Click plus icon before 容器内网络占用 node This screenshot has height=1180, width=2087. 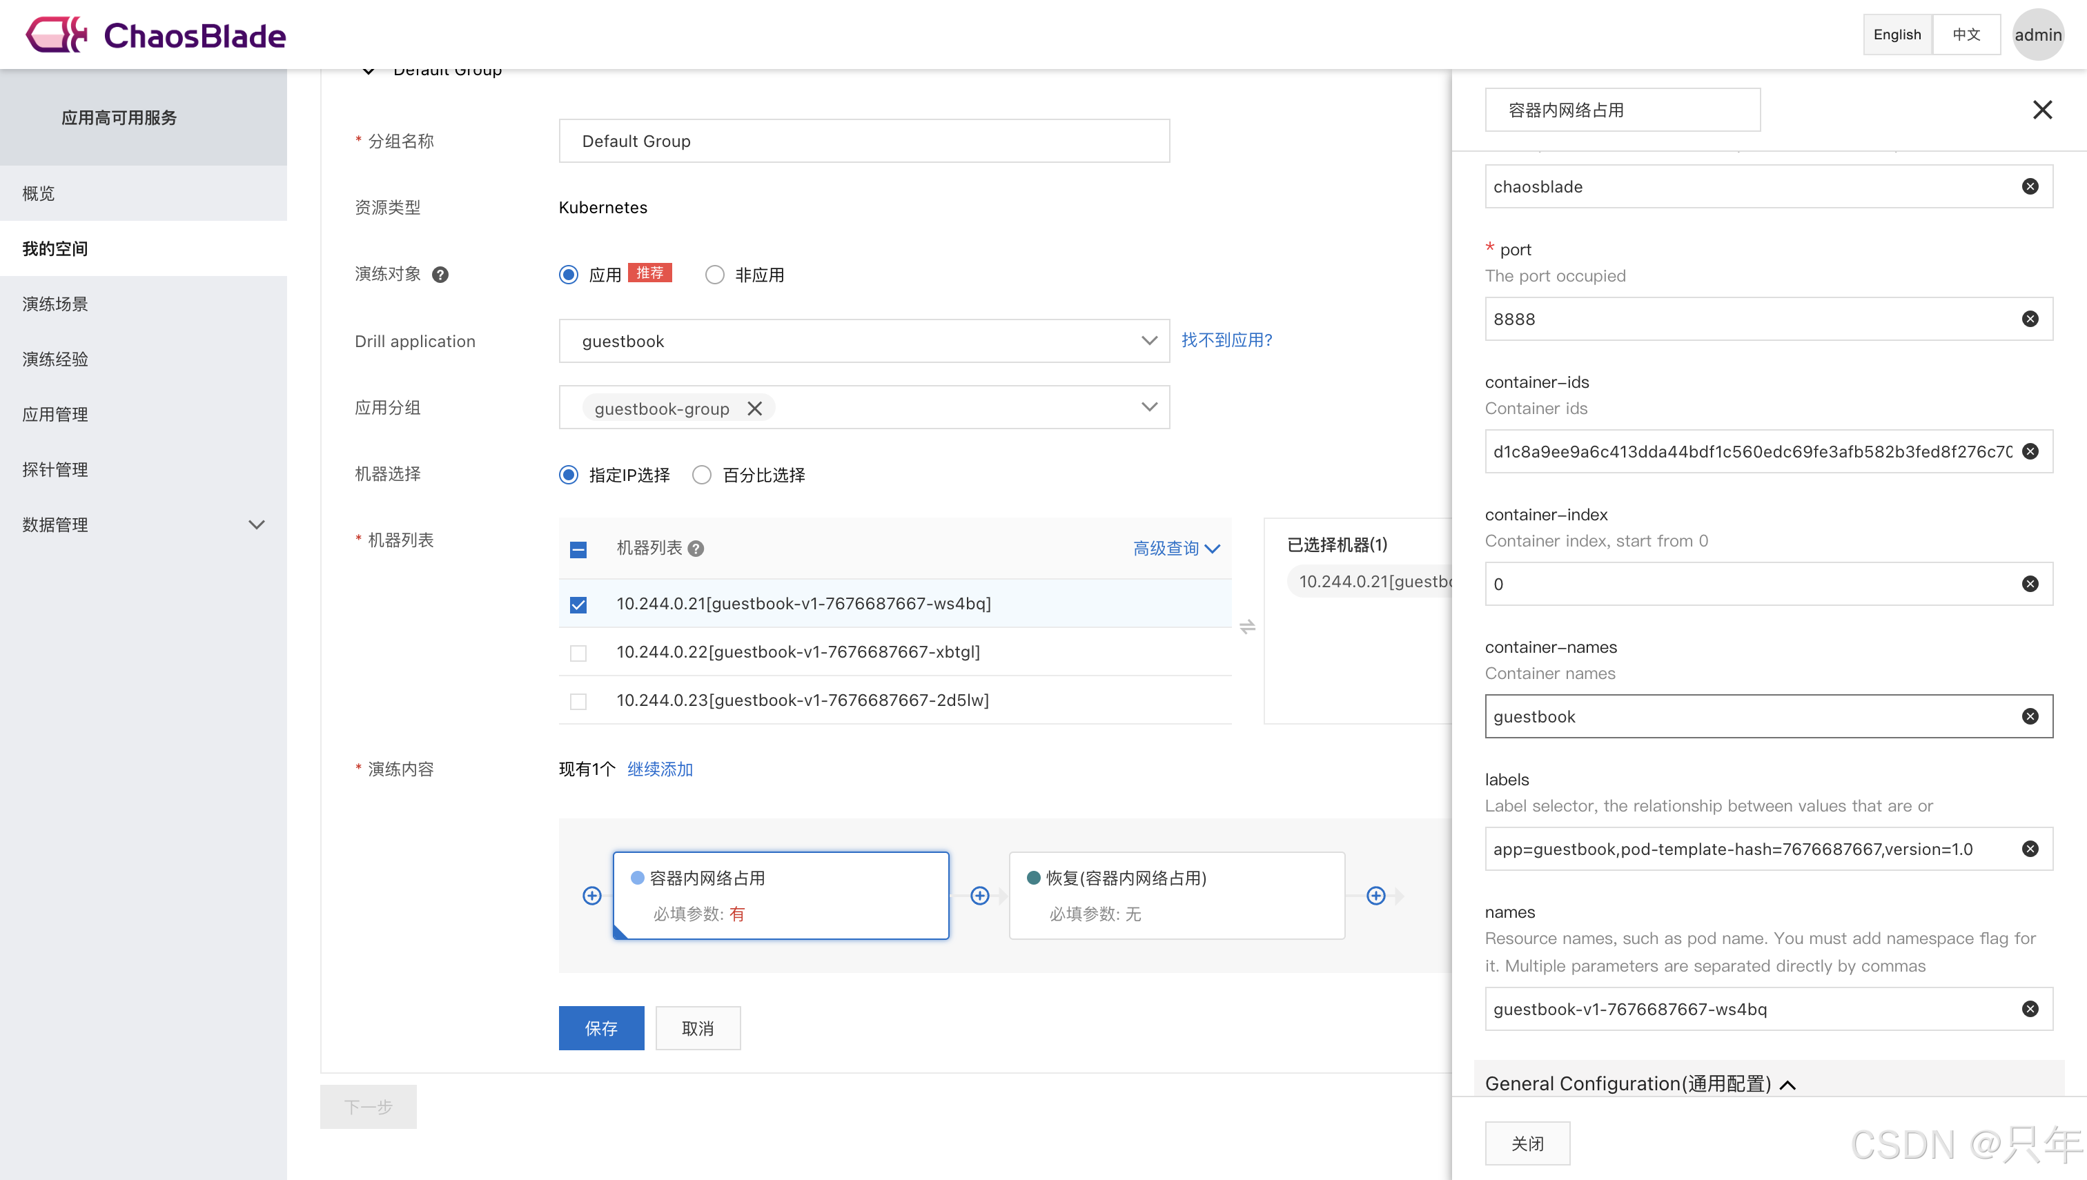pyautogui.click(x=591, y=896)
